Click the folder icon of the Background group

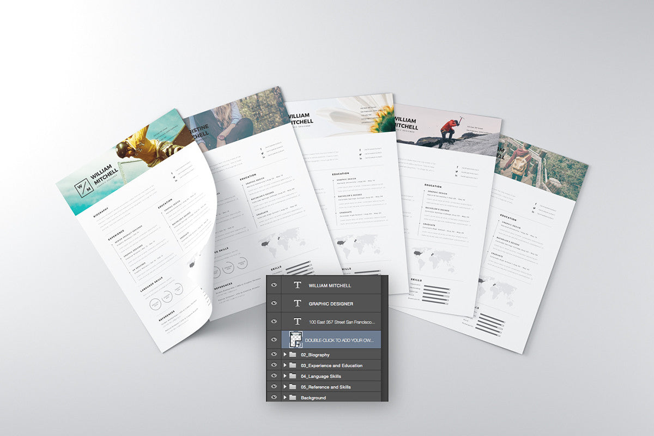(x=293, y=398)
